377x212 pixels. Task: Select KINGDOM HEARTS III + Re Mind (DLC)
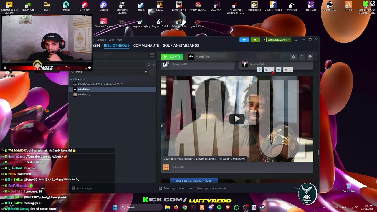tap(100, 85)
